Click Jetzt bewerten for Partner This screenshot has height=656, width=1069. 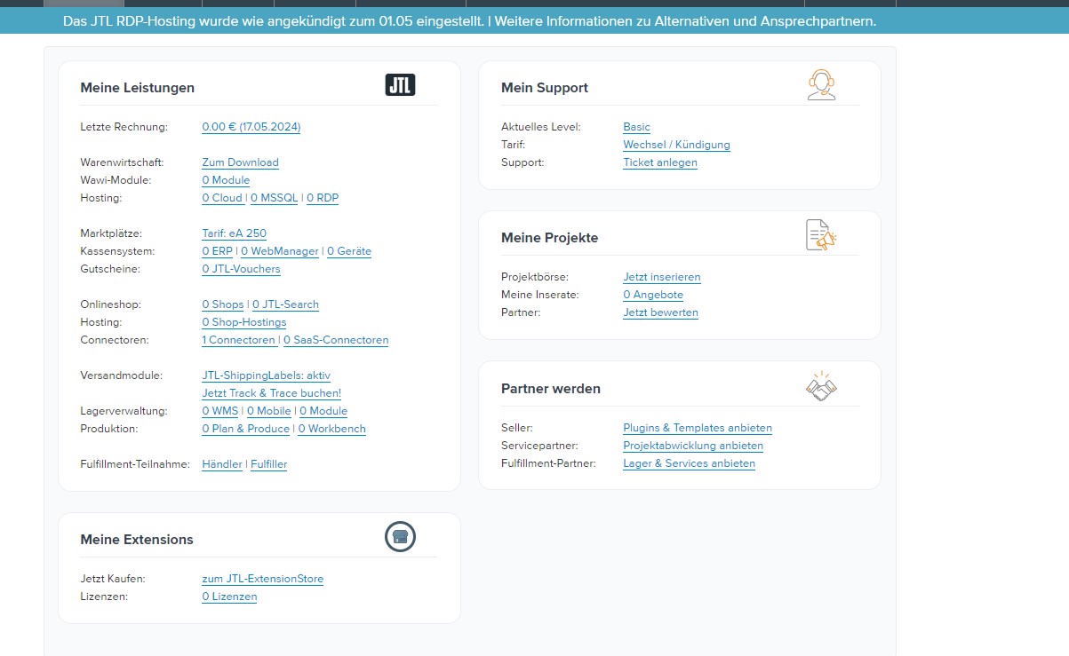pyautogui.click(x=661, y=312)
